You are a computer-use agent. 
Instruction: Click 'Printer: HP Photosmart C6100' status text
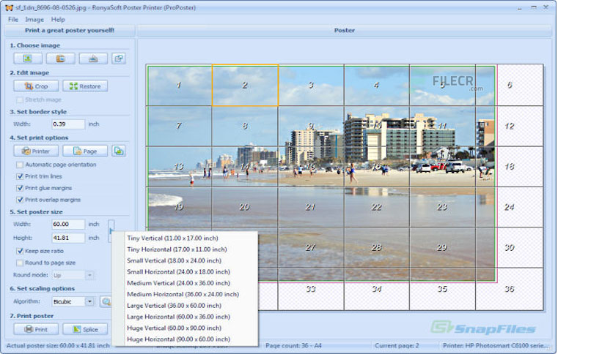pos(496,345)
